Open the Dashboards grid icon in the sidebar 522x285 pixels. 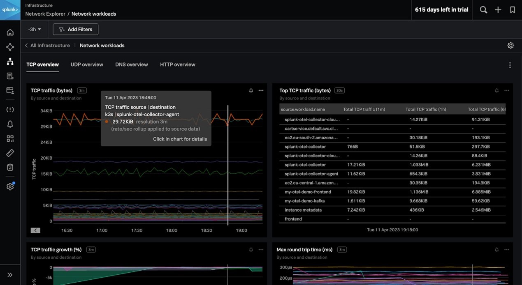(x=10, y=139)
